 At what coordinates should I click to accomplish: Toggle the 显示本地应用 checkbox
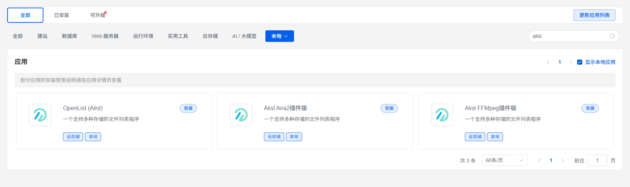coord(580,62)
